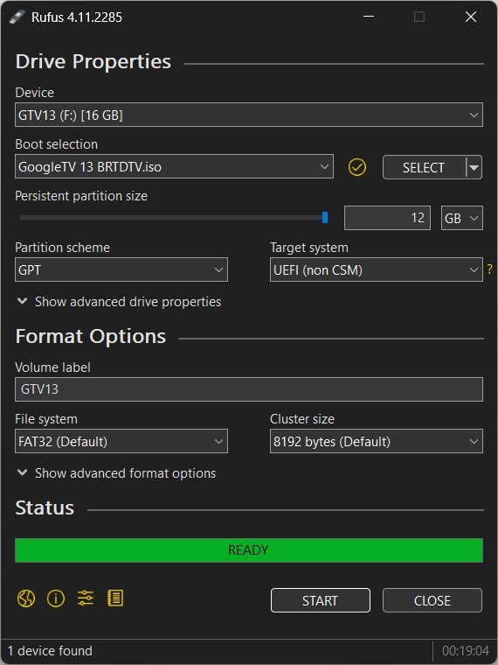Open the About info icon
Viewport: 498px width, 665px height.
pyautogui.click(x=55, y=598)
